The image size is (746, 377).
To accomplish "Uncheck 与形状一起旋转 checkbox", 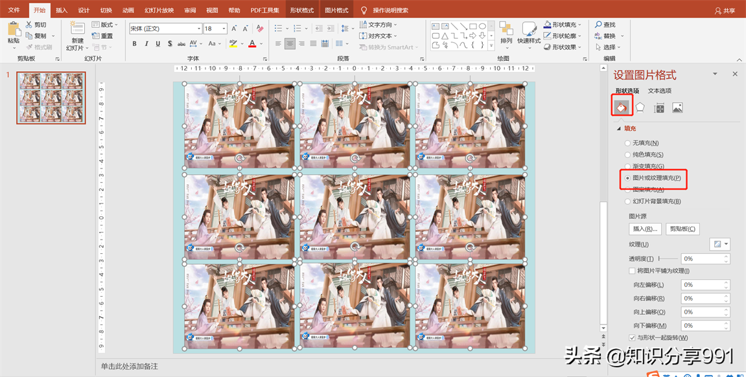I will (632, 337).
